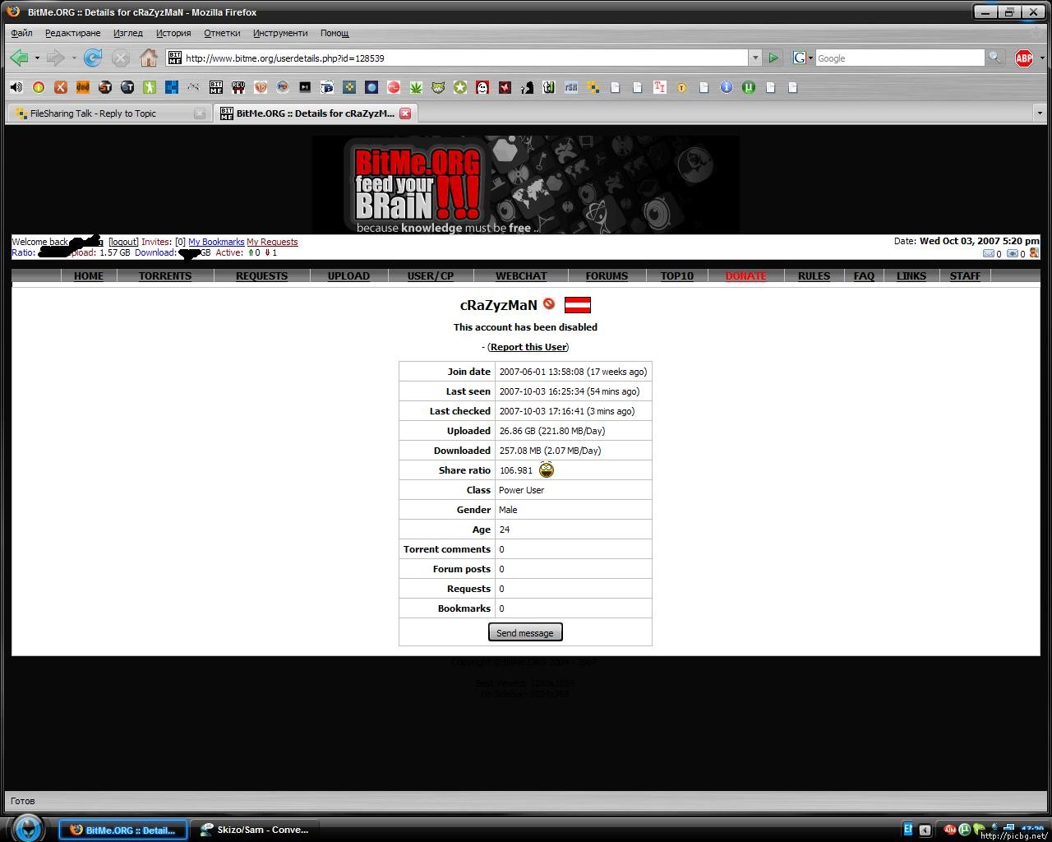Open the forward history dropdown arrow

click(74, 58)
